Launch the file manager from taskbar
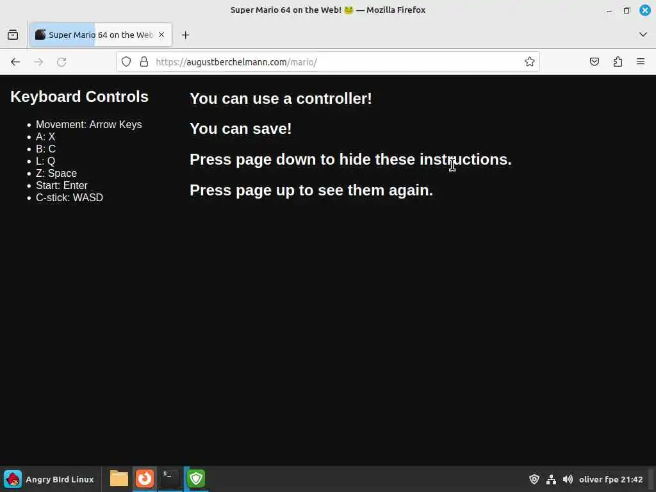The height and width of the screenshot is (492, 656). coord(119,479)
